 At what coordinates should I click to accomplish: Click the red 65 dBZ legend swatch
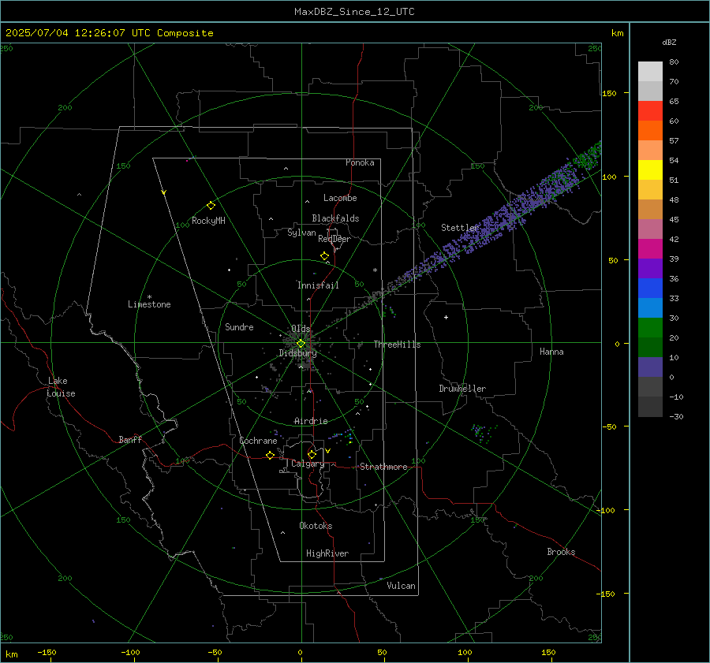[x=650, y=110]
